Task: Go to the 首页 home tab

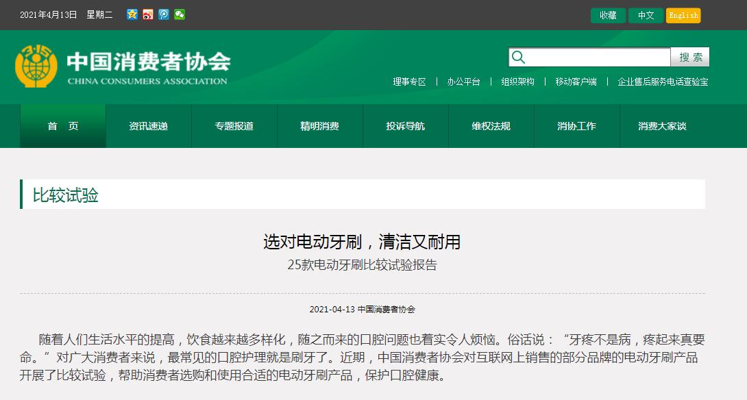Action: (63, 126)
